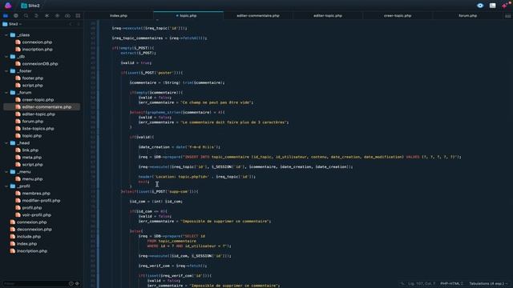The width and height of the screenshot is (513, 288).
Task: Open the Tabulations indentation dropdown
Action: point(488,283)
